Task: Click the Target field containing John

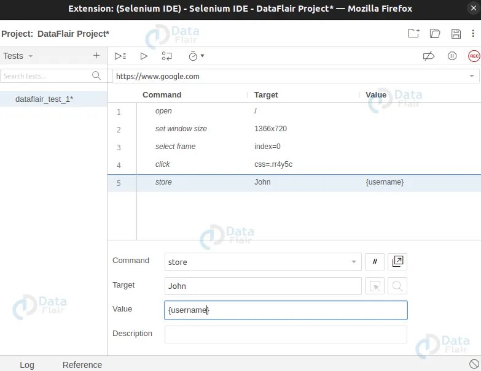Action: (x=263, y=286)
